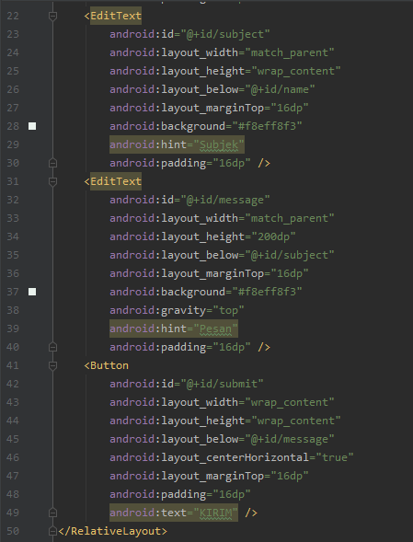Open the color swatch on line 37
This screenshot has width=413, height=542.
[32, 292]
